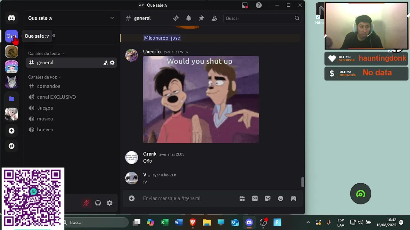Open the Que sale :v server dropdown menu
This screenshot has height=230, width=410.
(112, 18)
